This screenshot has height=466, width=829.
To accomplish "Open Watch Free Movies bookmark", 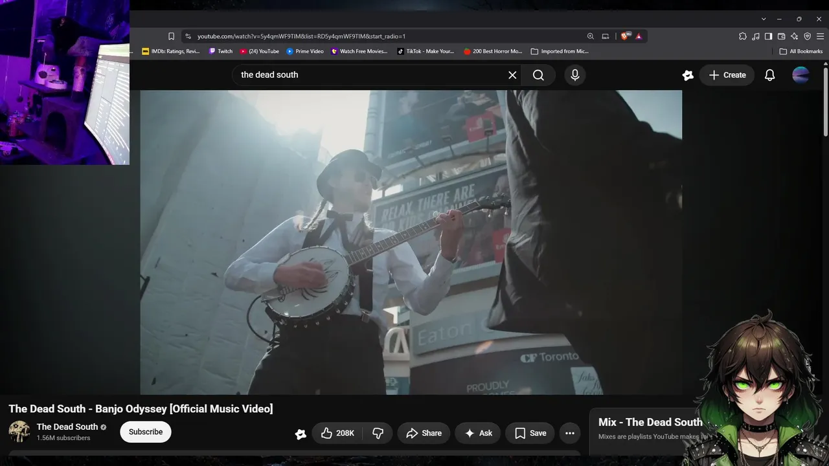I will point(359,51).
